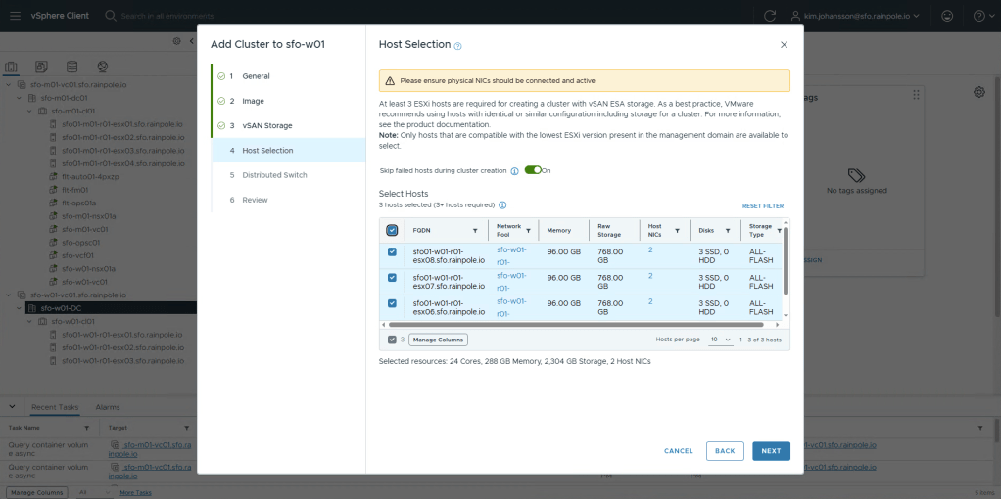Go to General wizard step
Screen dimensions: 1001x499
click(x=256, y=76)
